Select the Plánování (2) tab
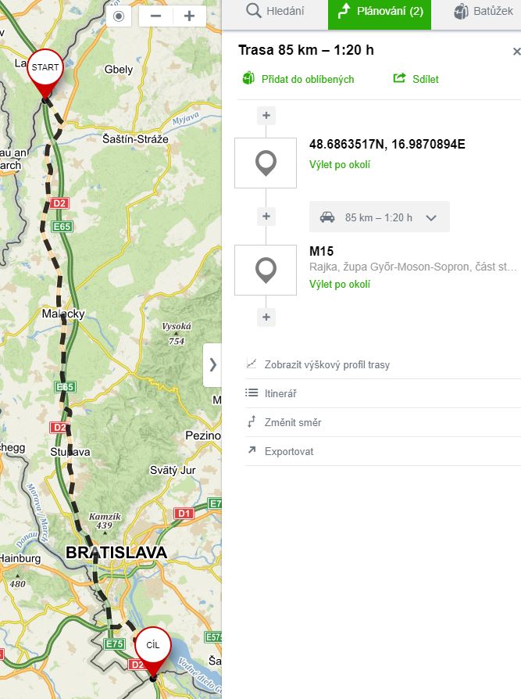Image resolution: width=521 pixels, height=699 pixels. [380, 12]
